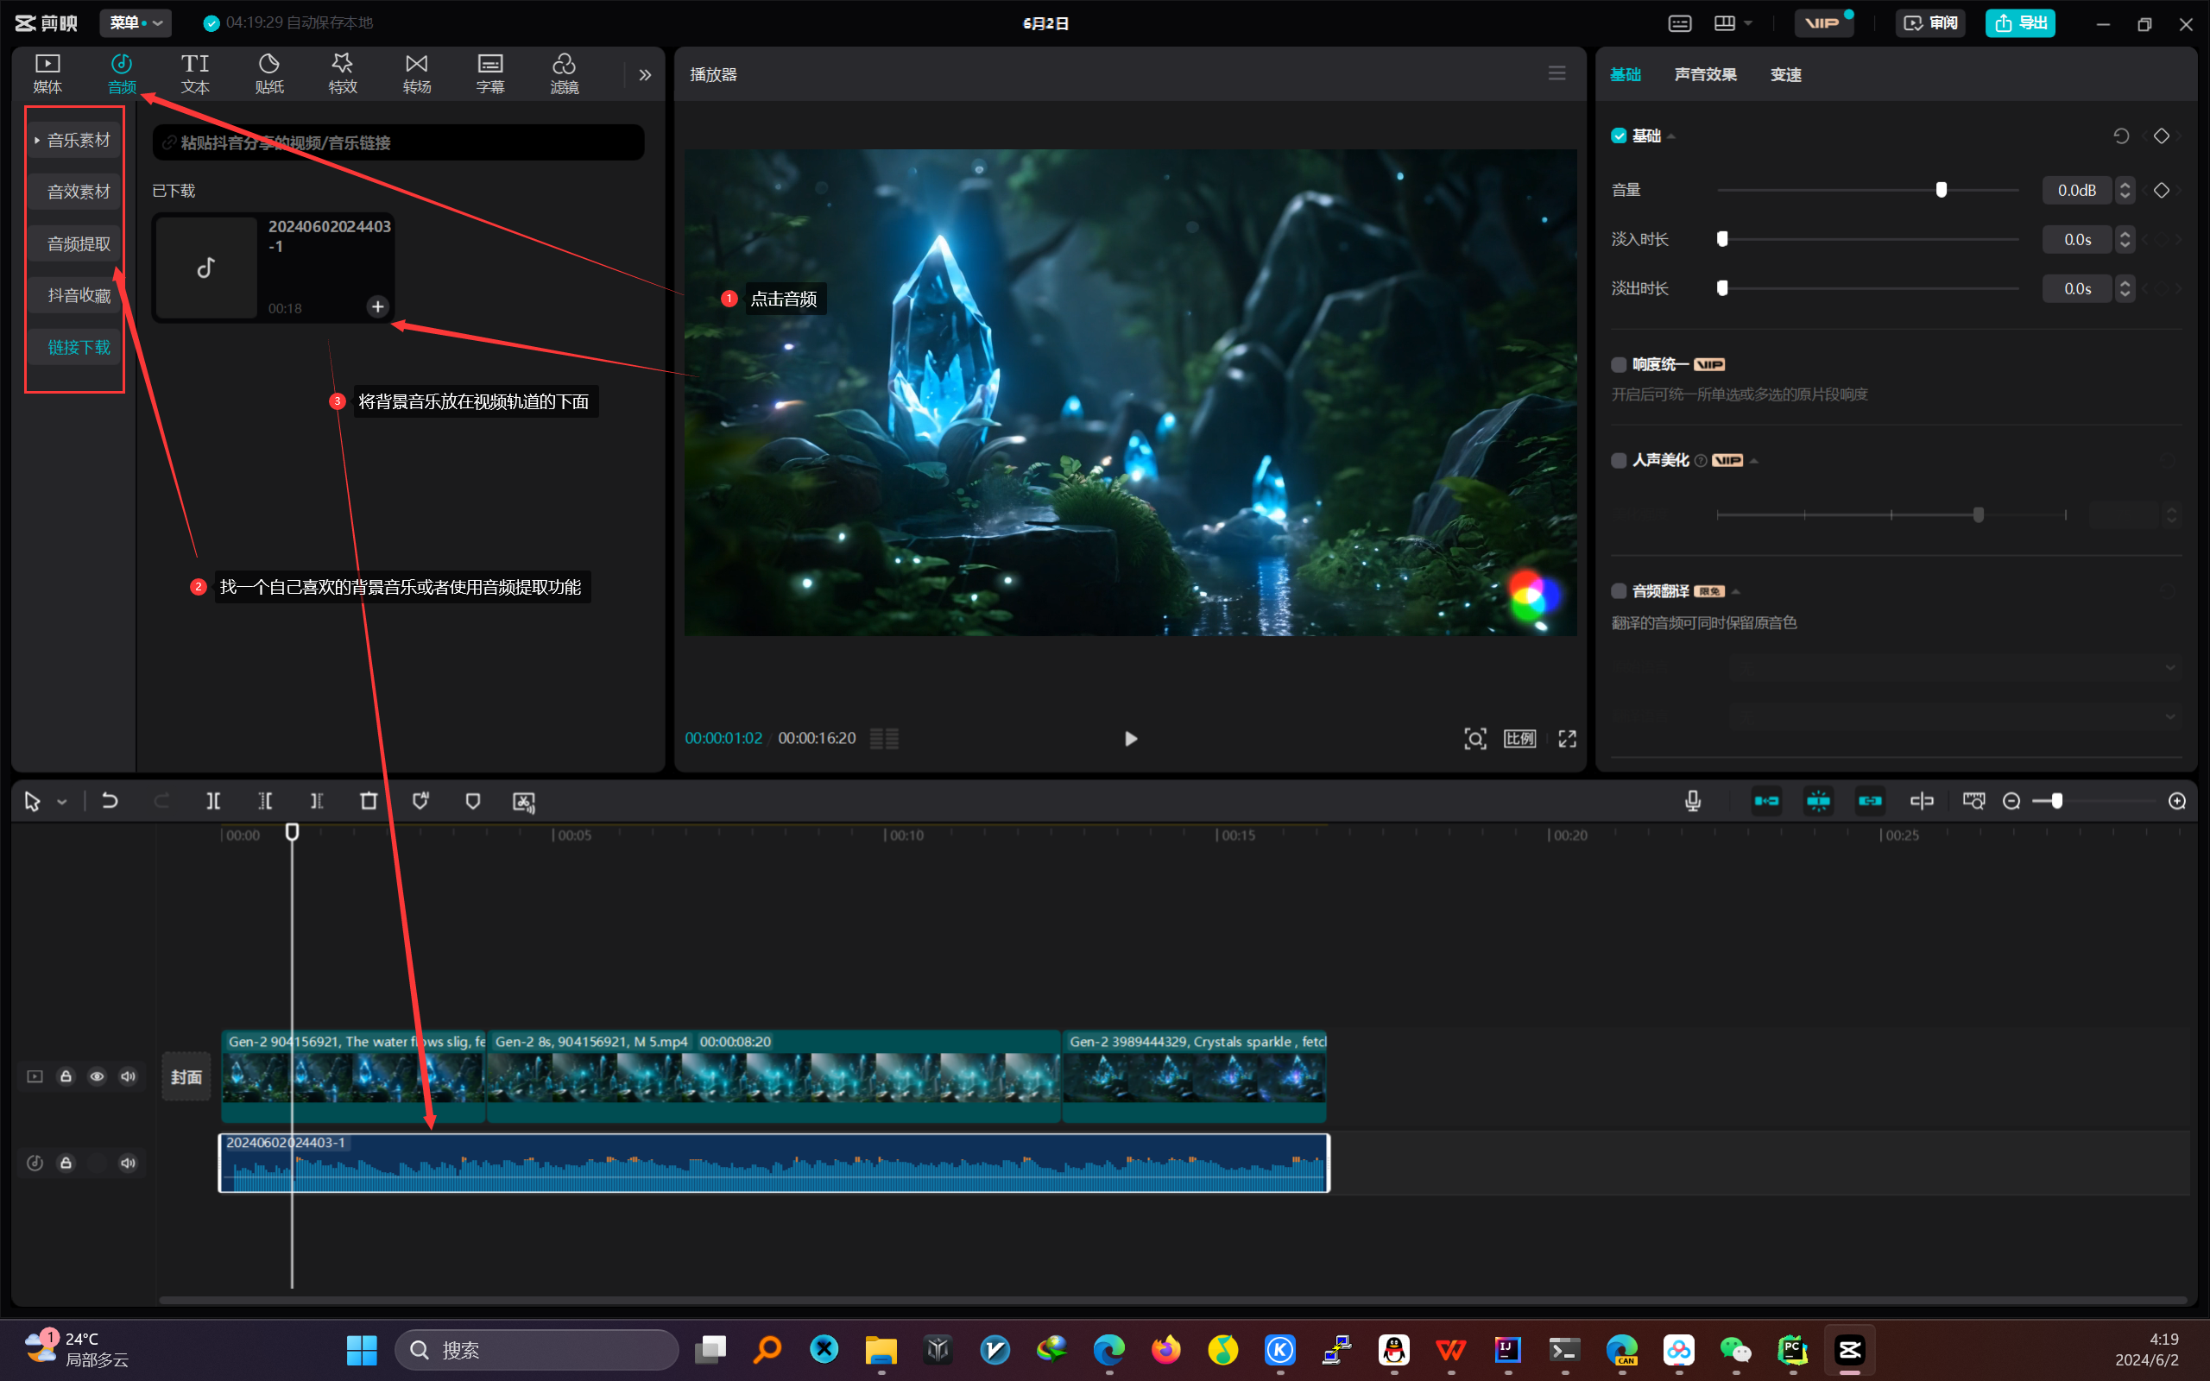
Task: Open the 贴纸 stickers panel
Action: click(268, 73)
